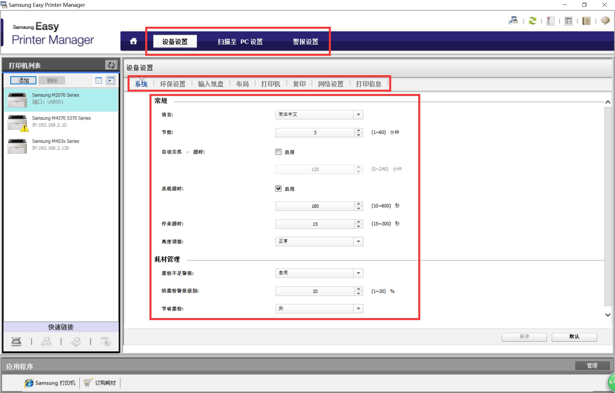This screenshot has width=615, height=393.
Task: Disable 系统超时 启用 checkbox
Action: (278, 189)
